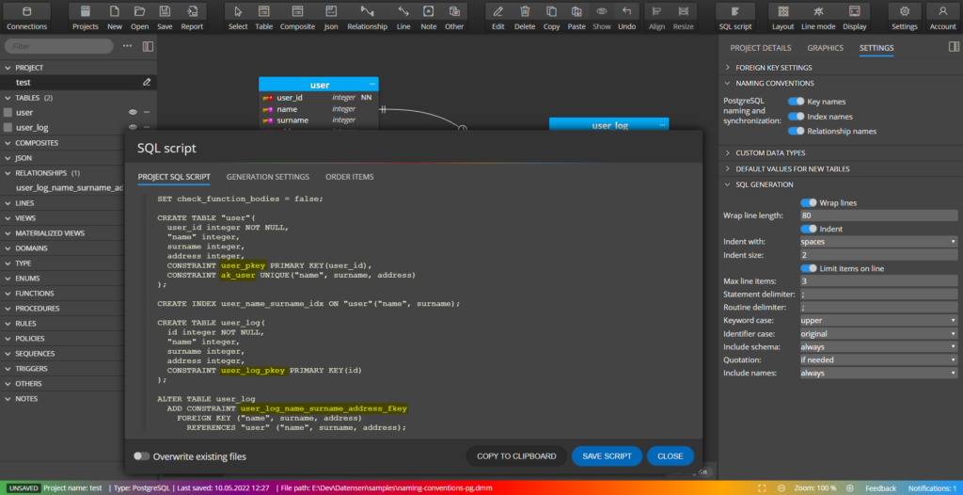
Task: Click the Filter search field
Action: [59, 46]
